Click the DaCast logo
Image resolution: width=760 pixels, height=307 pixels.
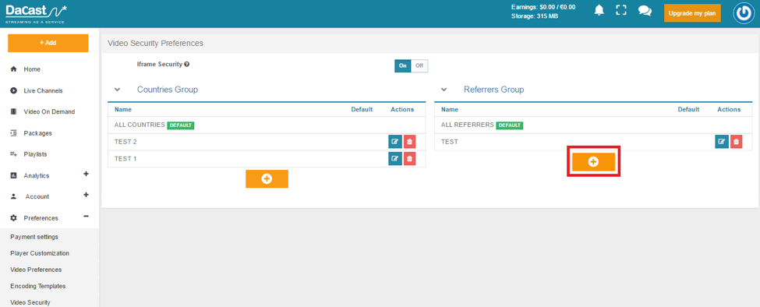[37, 13]
